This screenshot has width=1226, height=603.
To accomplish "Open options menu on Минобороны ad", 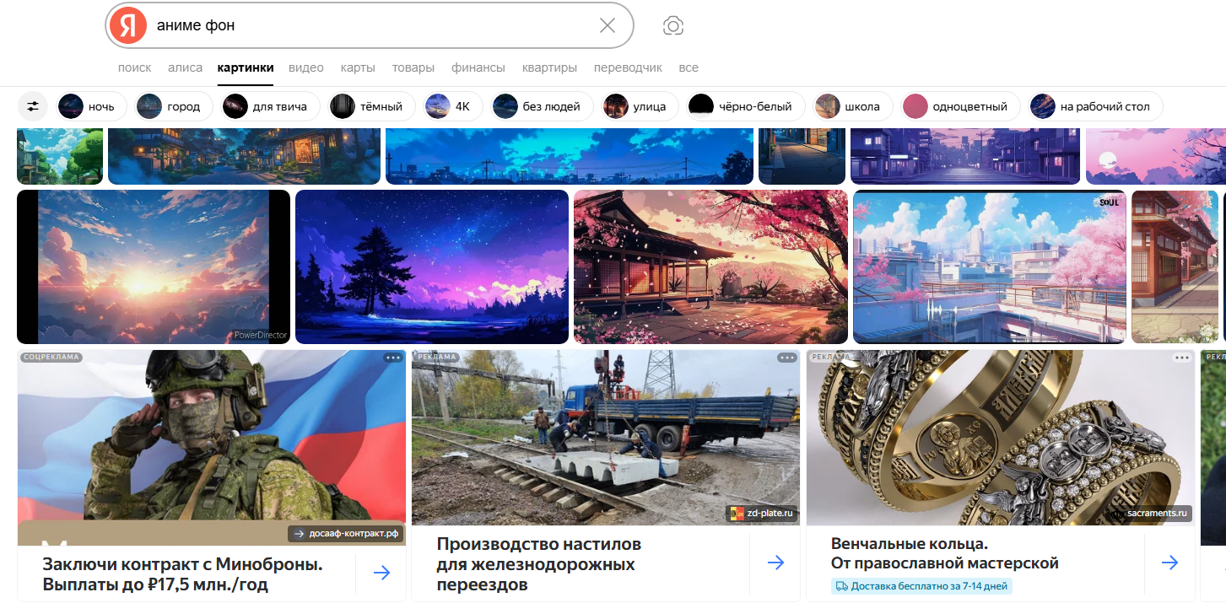I will [393, 358].
